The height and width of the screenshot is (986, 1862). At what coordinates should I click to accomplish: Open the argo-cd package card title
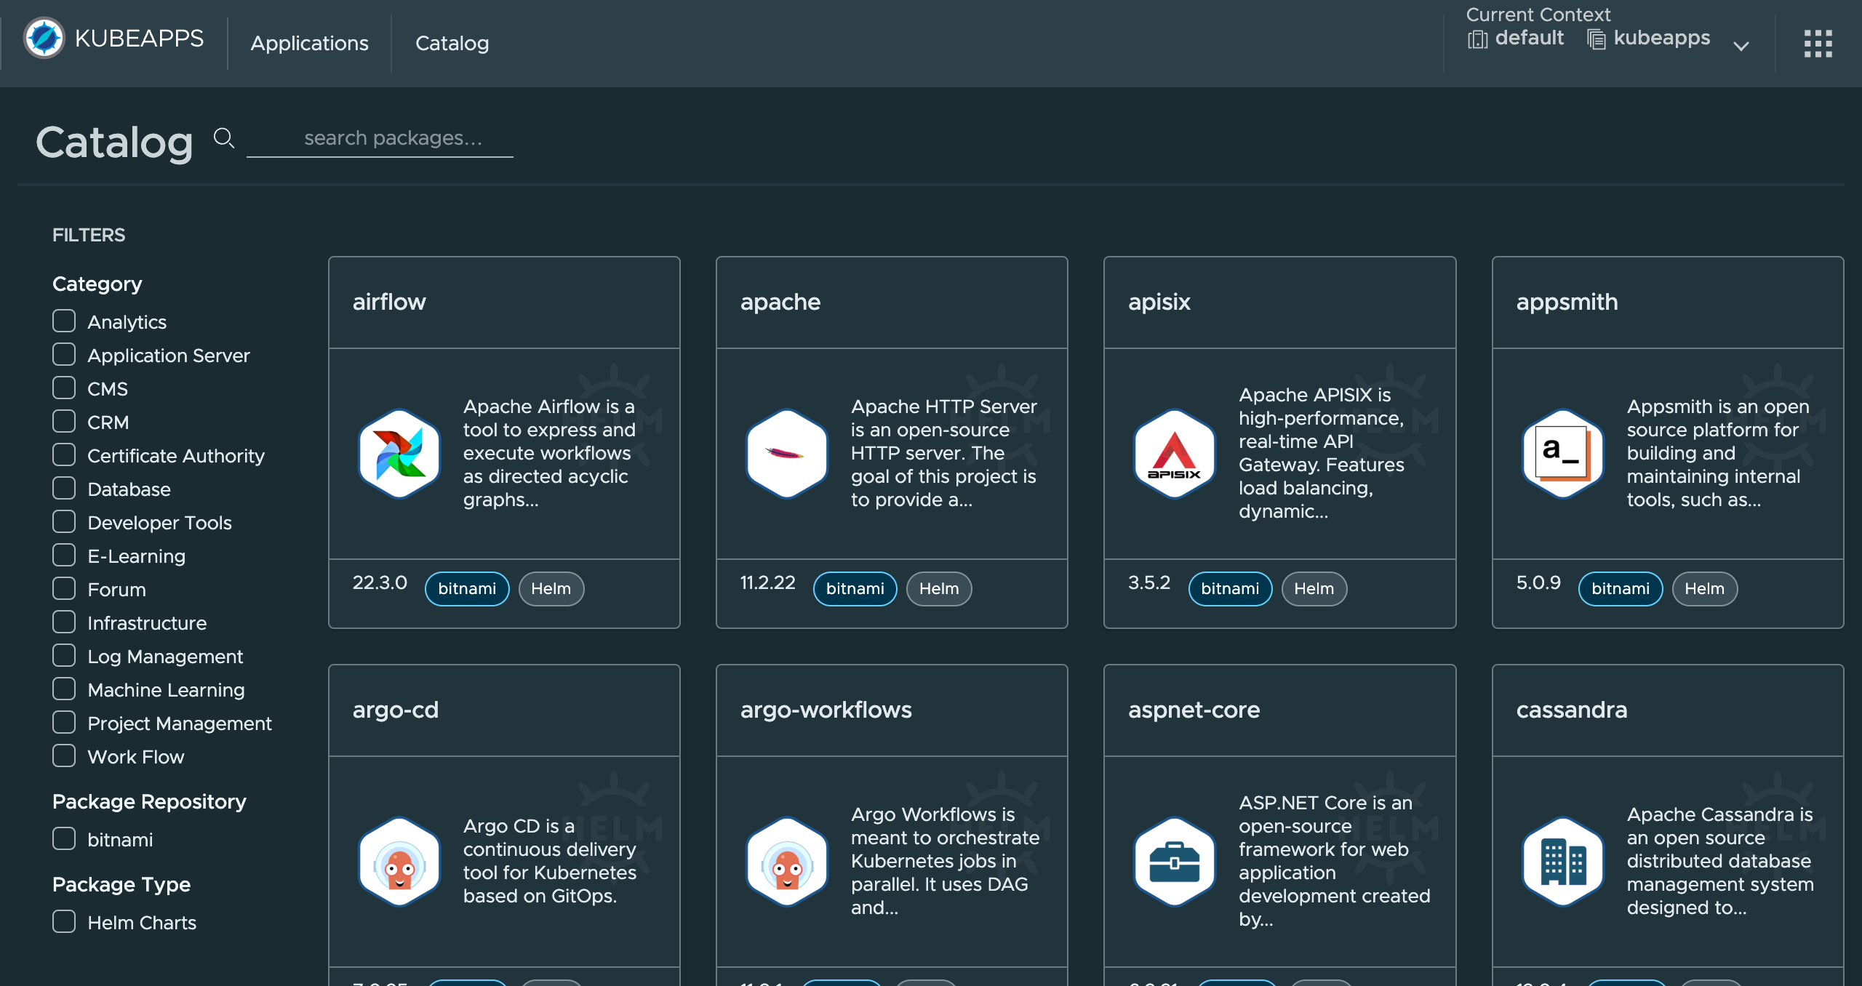tap(396, 710)
